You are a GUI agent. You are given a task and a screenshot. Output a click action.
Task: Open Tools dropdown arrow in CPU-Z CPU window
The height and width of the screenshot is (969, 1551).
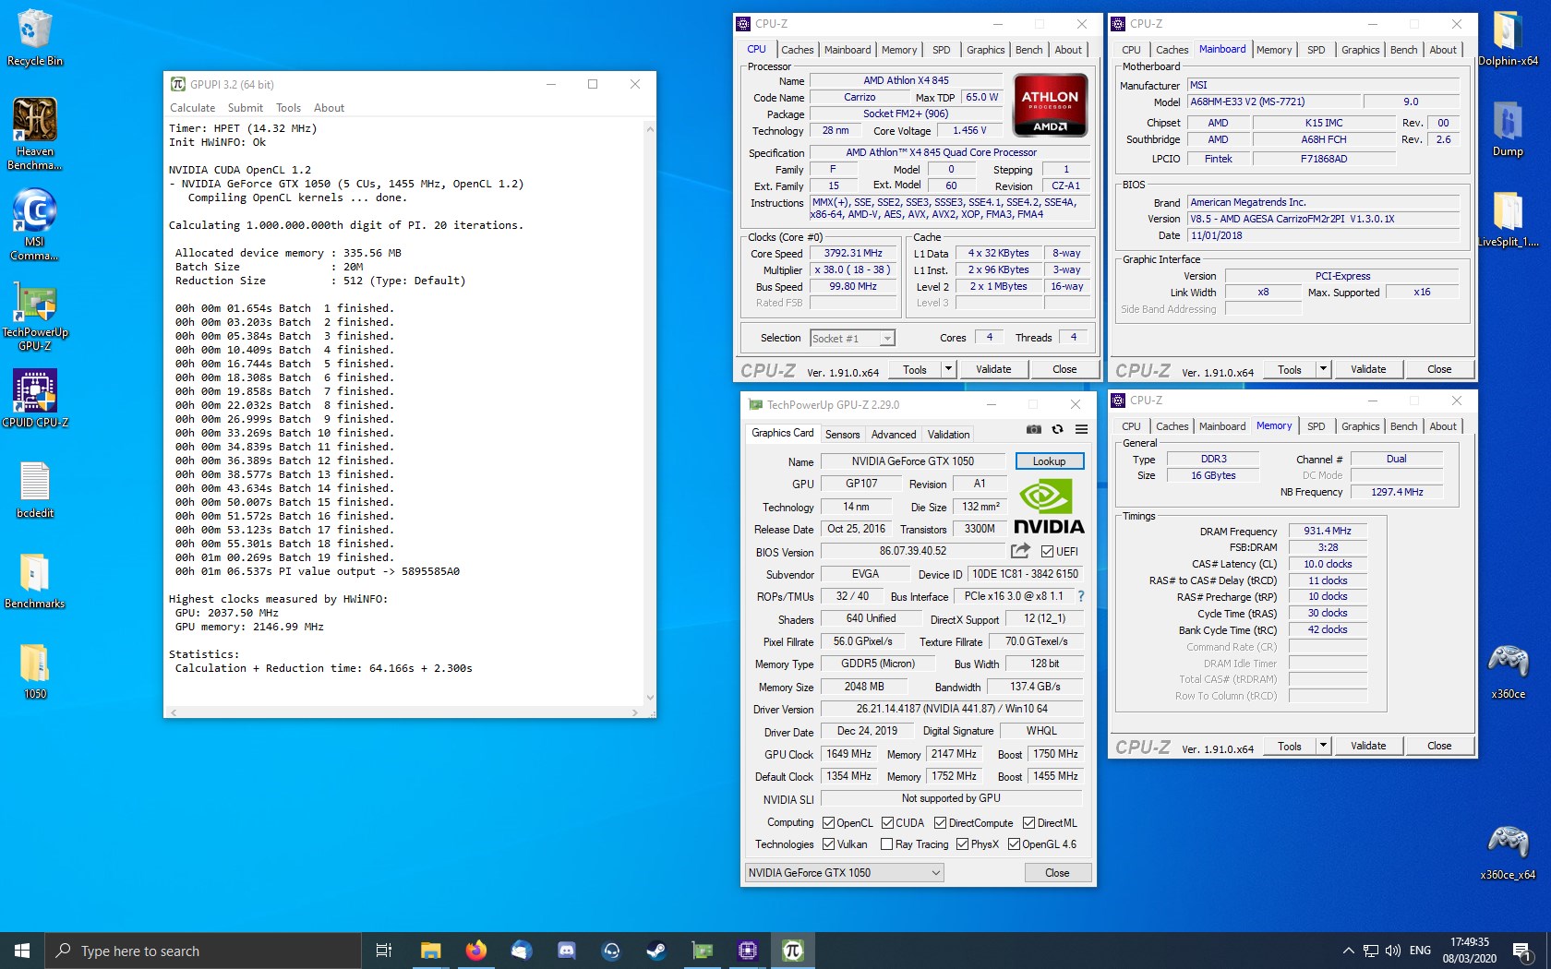[x=947, y=369]
